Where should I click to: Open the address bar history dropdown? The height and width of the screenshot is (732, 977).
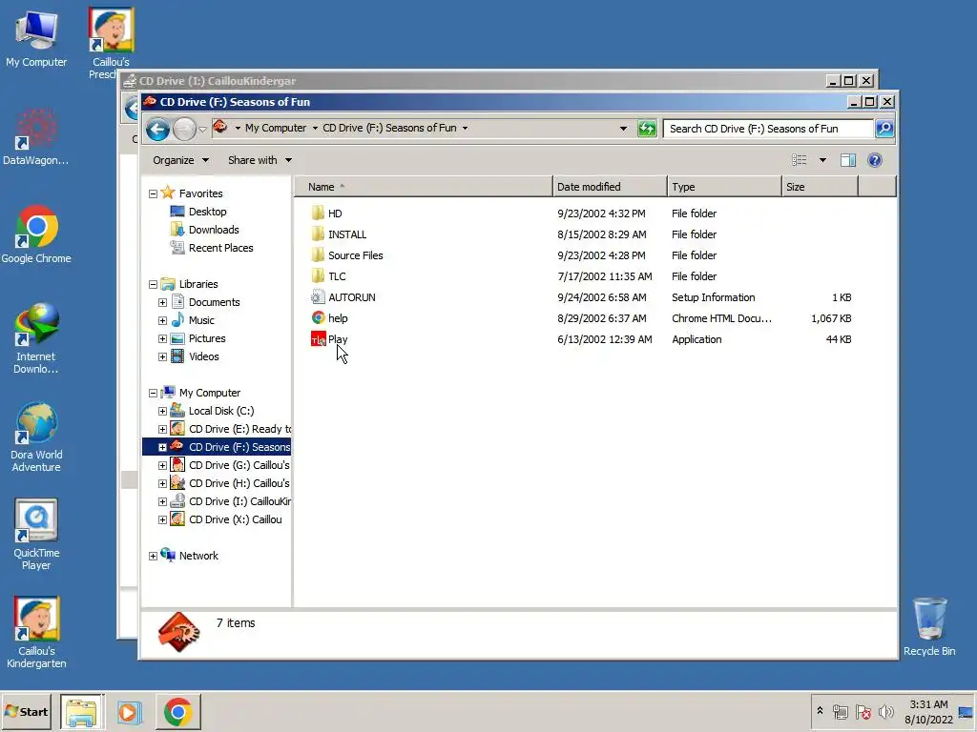point(623,129)
